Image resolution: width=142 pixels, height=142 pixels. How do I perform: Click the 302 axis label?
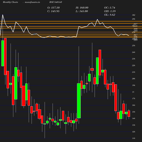click(x=133, y=15)
